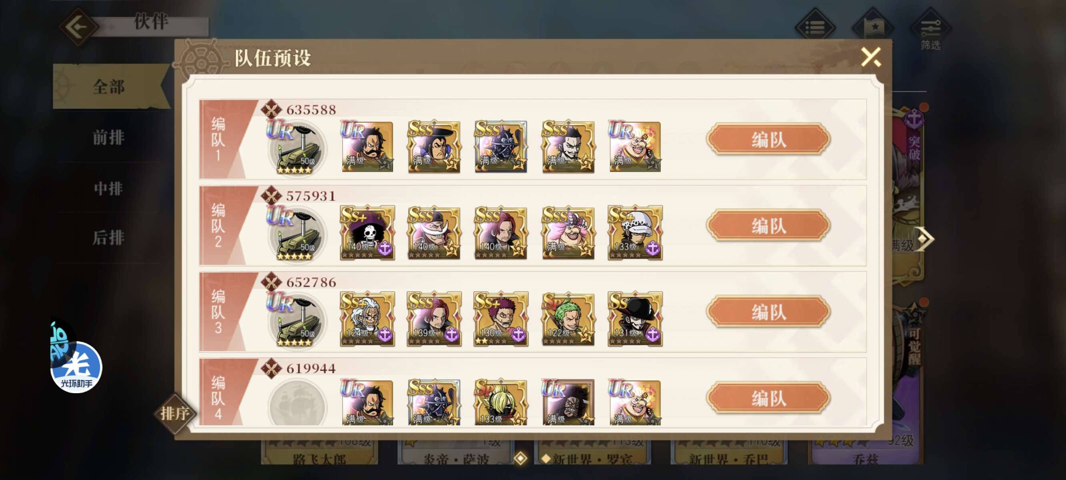Image resolution: width=1066 pixels, height=480 pixels.
Task: Select Brook skeleton portrait in 编队 2
Action: (x=367, y=233)
